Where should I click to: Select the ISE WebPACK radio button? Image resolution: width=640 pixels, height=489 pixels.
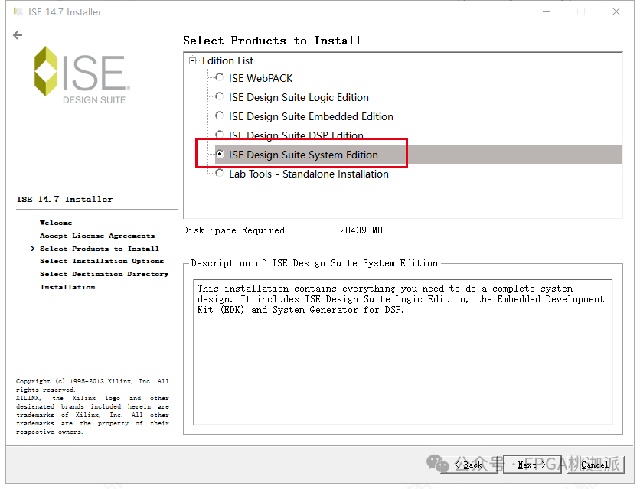218,77
